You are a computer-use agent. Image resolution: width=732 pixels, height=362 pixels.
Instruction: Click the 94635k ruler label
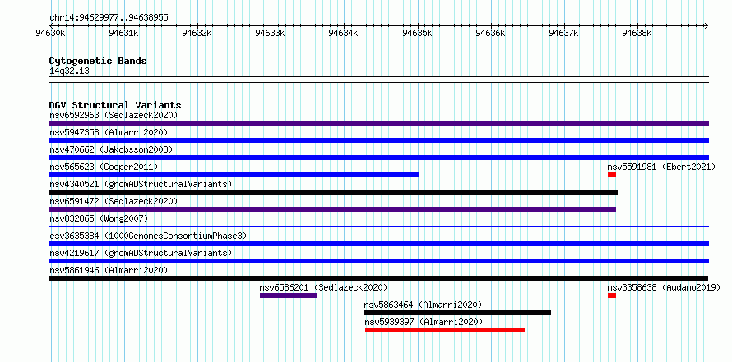tap(416, 33)
